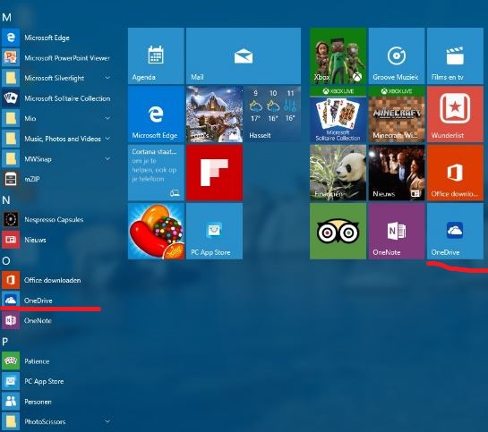Launch Microsoft PowerPoint Viewer
This screenshot has width=488, height=432.
pos(56,58)
